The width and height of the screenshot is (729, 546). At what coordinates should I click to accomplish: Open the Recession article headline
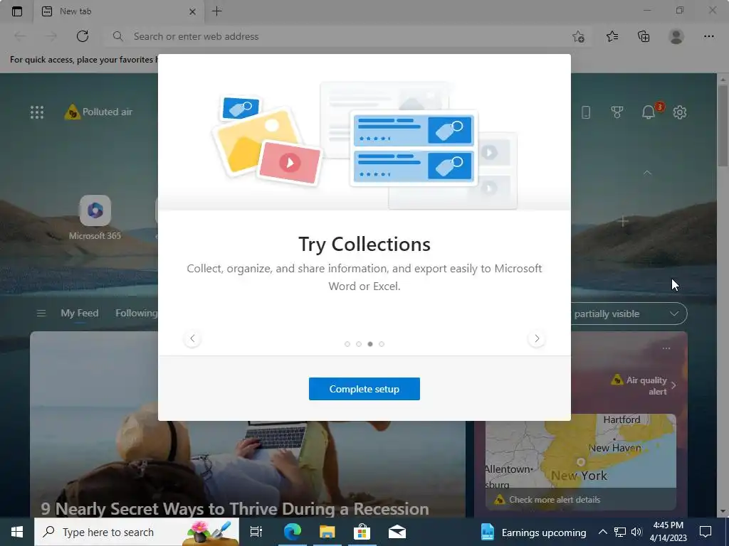[x=235, y=509]
